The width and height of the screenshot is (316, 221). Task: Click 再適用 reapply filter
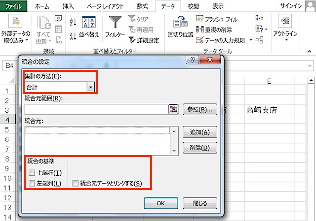tap(141, 30)
